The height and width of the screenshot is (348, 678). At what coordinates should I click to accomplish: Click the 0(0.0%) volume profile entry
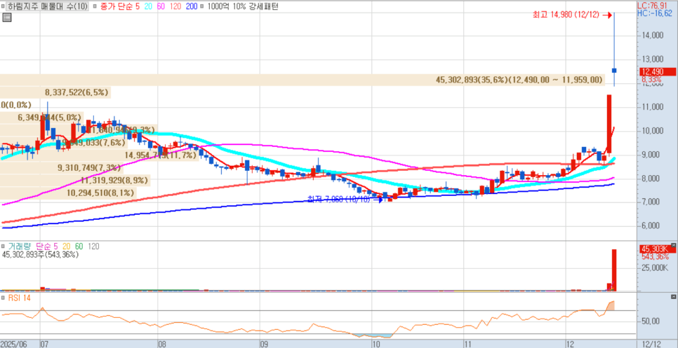(16, 105)
